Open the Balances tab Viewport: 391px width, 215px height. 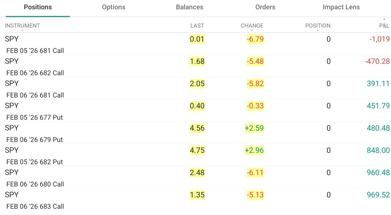click(190, 7)
